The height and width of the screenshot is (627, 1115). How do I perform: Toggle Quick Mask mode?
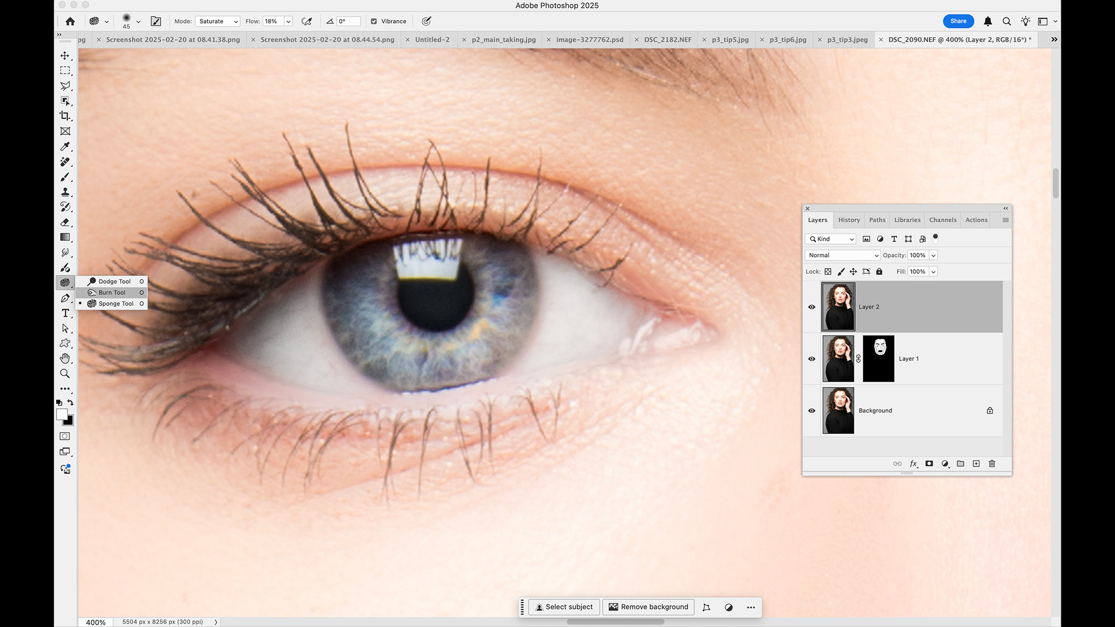[x=65, y=436]
